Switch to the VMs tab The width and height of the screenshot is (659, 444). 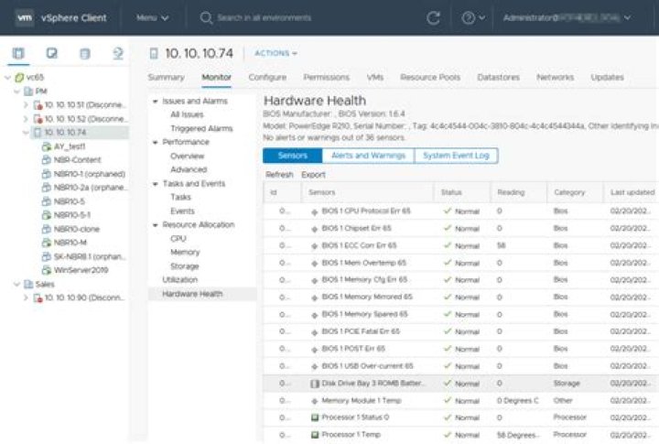pos(375,78)
